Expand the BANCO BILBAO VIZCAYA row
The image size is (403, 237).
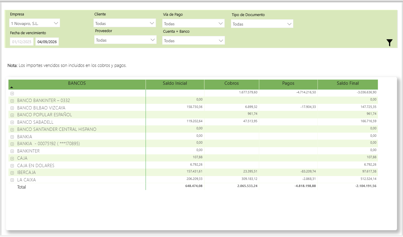point(12,108)
